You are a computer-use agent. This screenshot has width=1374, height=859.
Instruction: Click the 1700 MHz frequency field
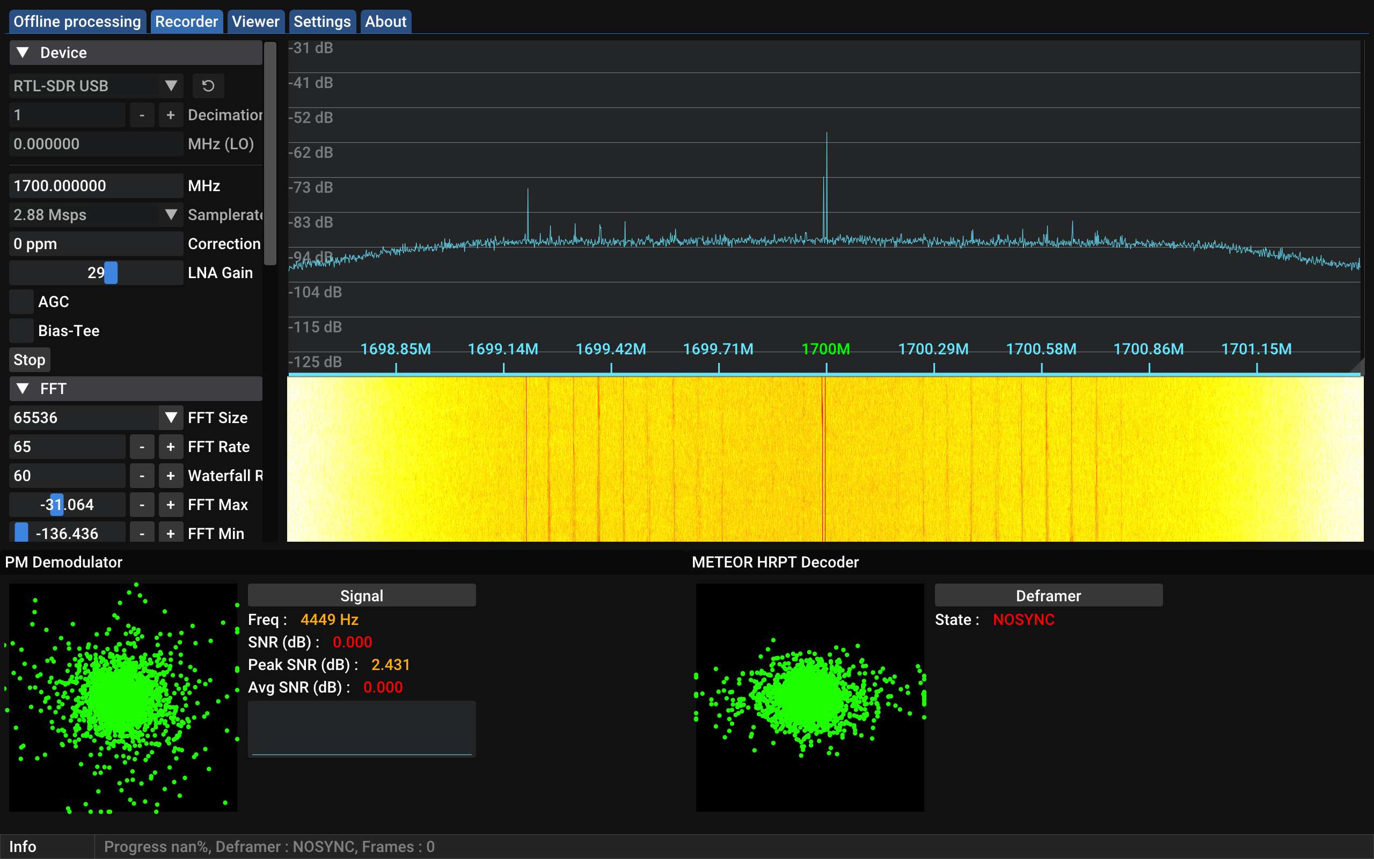[x=96, y=185]
